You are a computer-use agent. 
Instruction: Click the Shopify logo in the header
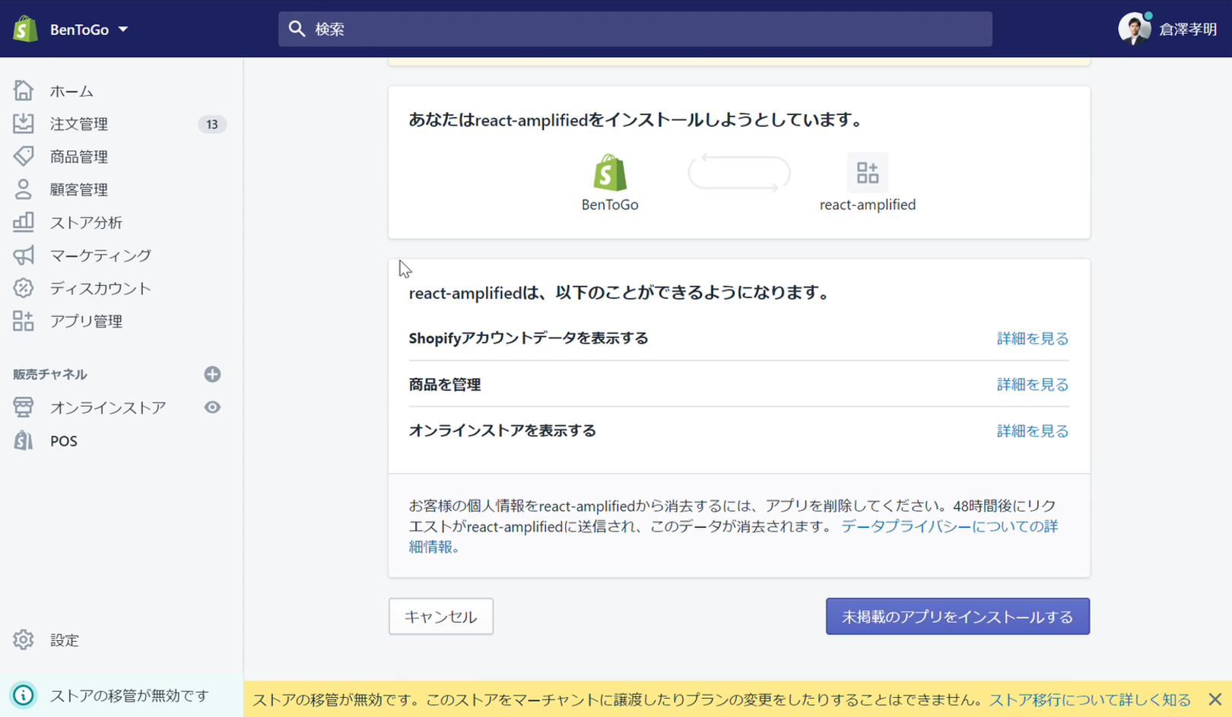(x=25, y=29)
